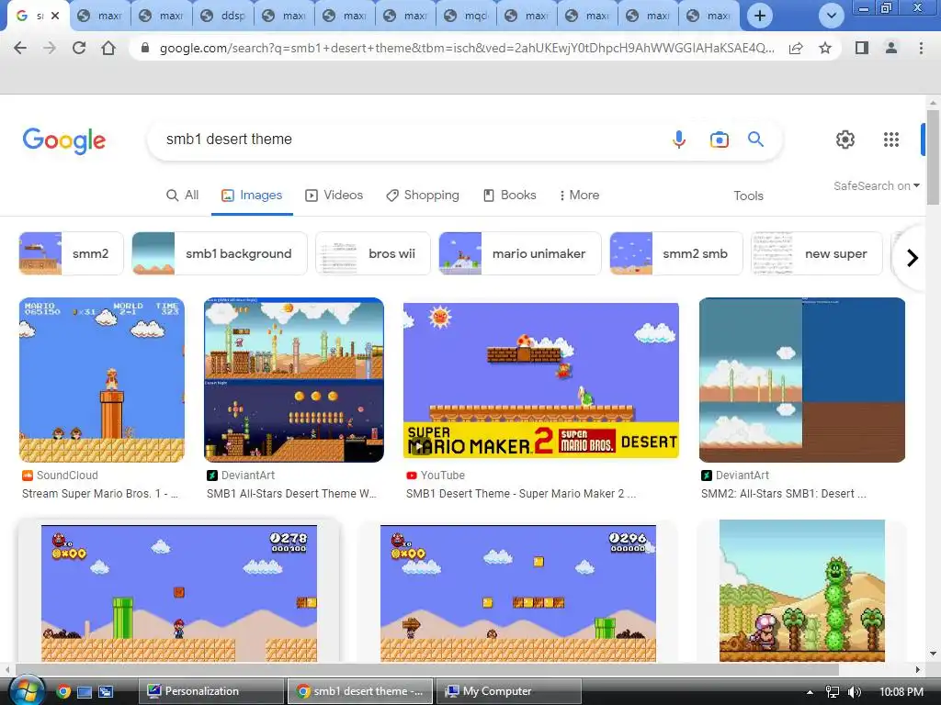Viewport: 941px width, 705px height.
Task: Start voice search with the microphone icon
Action: point(679,140)
